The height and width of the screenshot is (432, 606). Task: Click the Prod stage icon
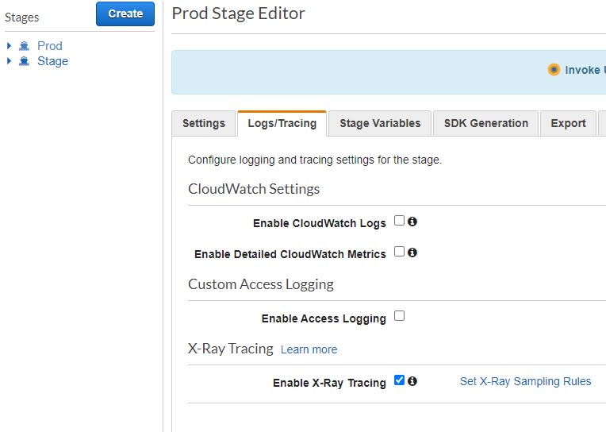pos(24,46)
